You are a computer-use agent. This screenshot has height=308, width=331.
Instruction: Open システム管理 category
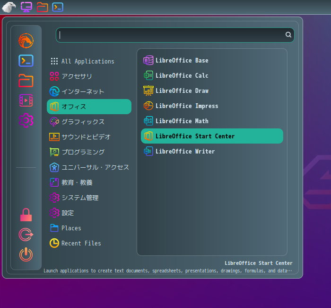coord(89,198)
